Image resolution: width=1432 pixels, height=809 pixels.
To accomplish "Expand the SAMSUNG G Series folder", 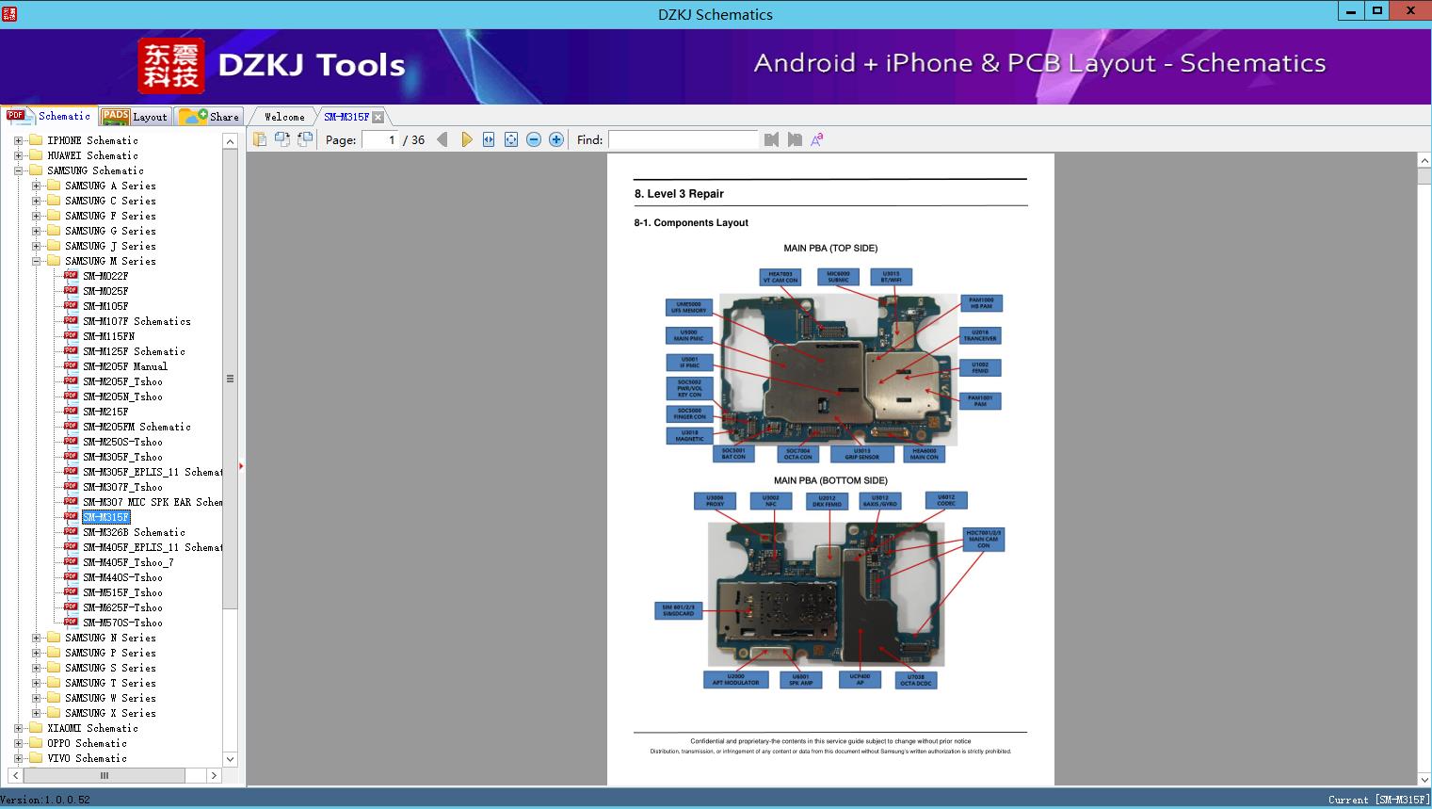I will (x=36, y=231).
